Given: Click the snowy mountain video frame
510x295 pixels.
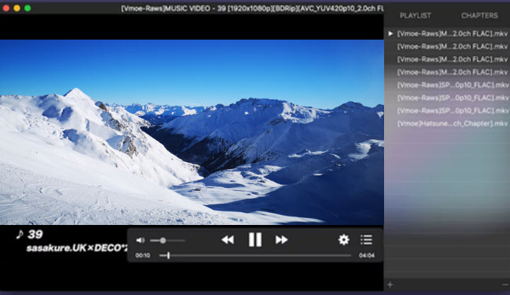Looking at the screenshot, I should [x=192, y=132].
